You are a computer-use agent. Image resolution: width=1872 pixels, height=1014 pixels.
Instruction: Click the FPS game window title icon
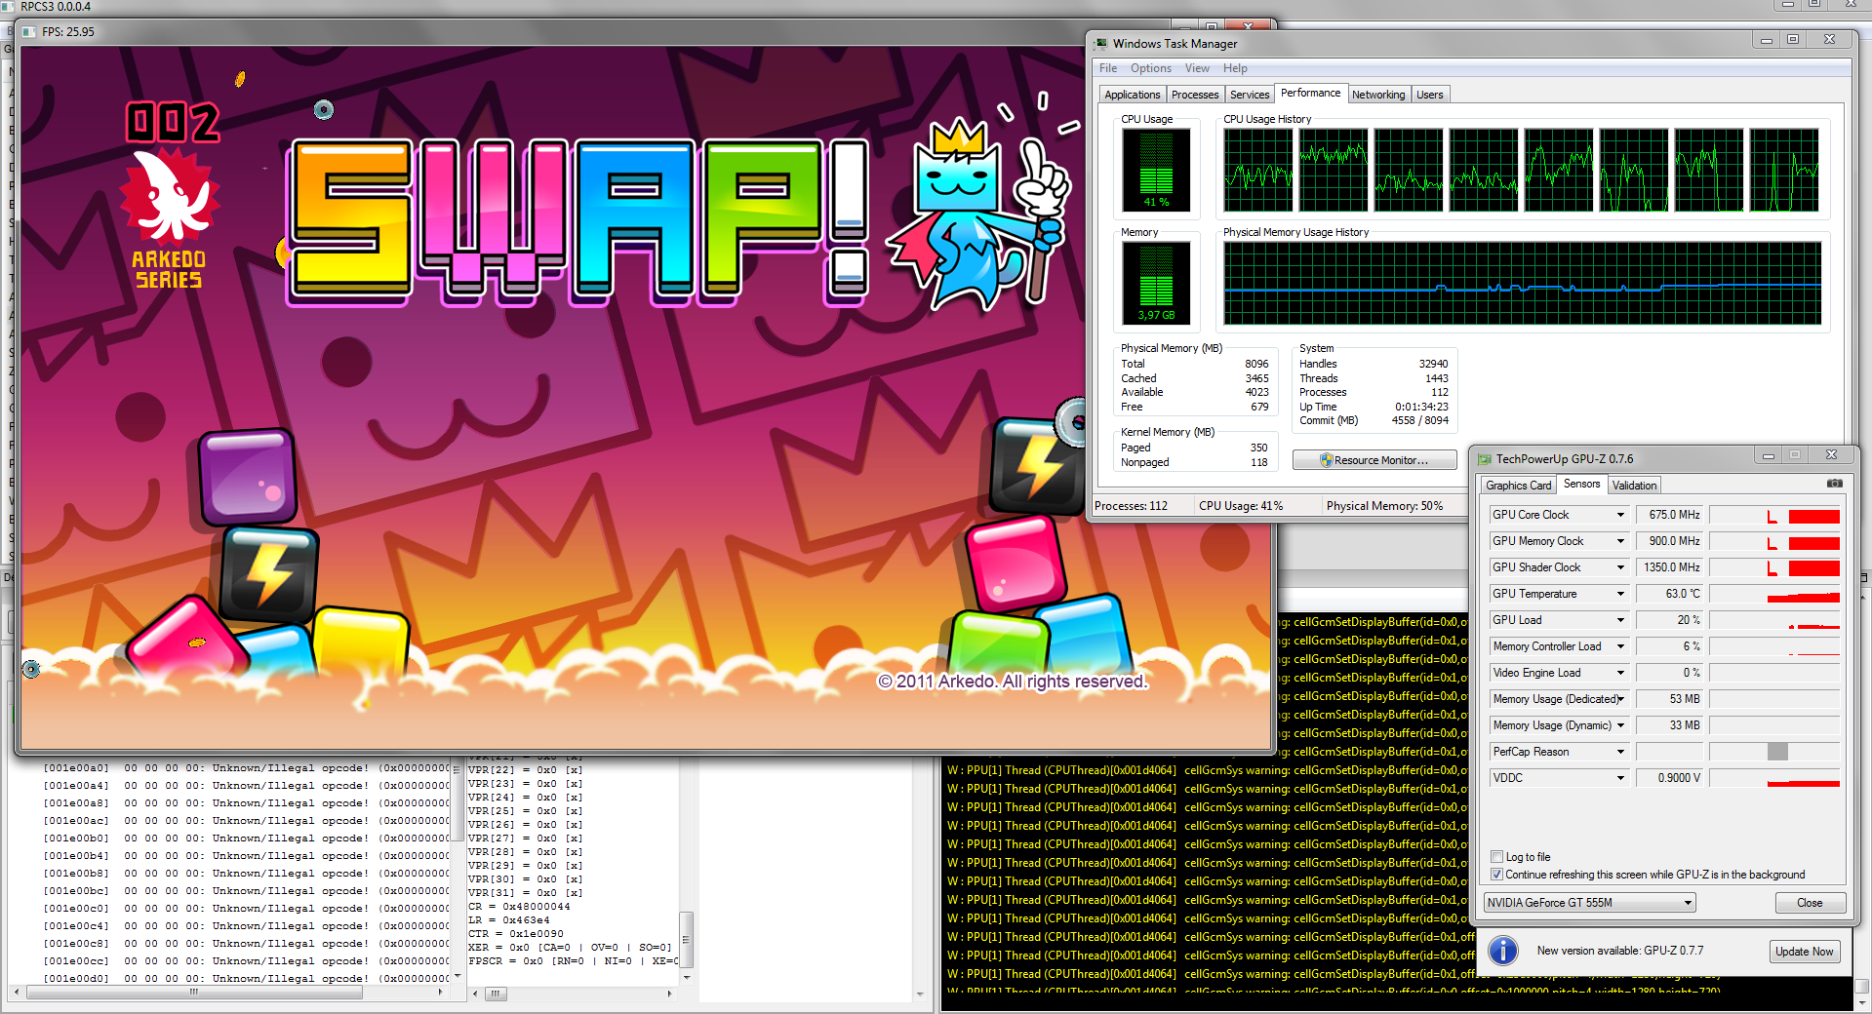(x=29, y=32)
